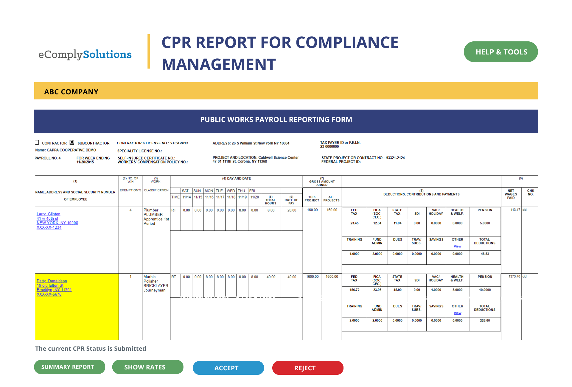572x387 pixels.
Task: Click the yellow highlighted employee cell
Action: point(77,307)
